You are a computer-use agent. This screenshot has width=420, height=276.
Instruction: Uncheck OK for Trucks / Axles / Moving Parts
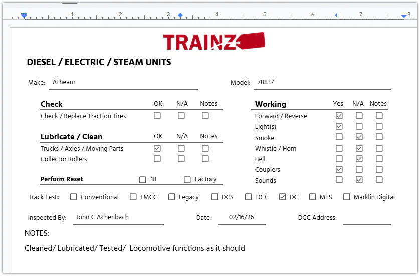click(157, 148)
